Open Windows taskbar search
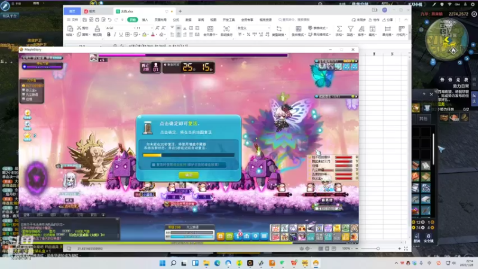 pos(173,263)
